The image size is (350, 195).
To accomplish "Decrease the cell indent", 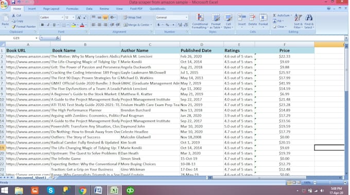I will (x=112, y=25).
